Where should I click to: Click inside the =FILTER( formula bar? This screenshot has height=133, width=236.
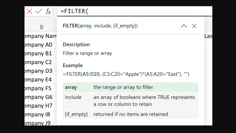pos(133,12)
